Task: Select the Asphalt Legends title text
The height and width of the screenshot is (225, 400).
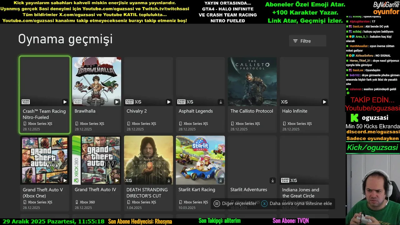Action: (x=196, y=111)
